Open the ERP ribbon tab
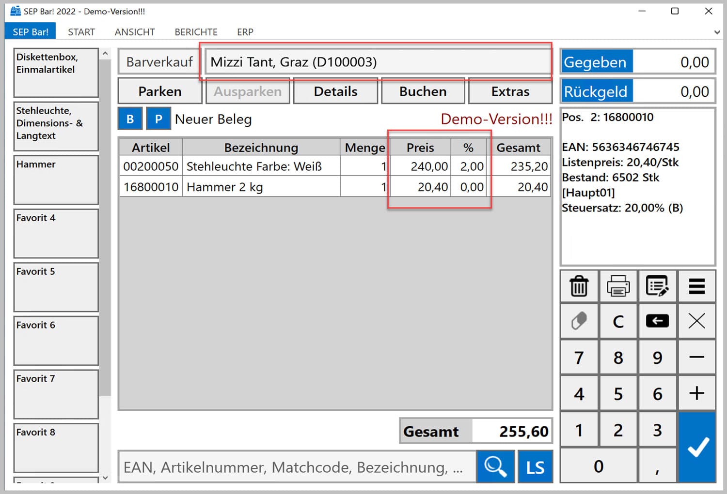 [x=245, y=32]
